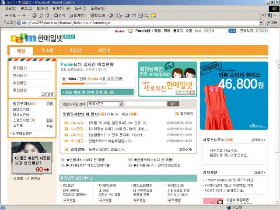This screenshot has height=210, width=280.
Task: Switch to the RSS넷 tab
Action: (76, 50)
